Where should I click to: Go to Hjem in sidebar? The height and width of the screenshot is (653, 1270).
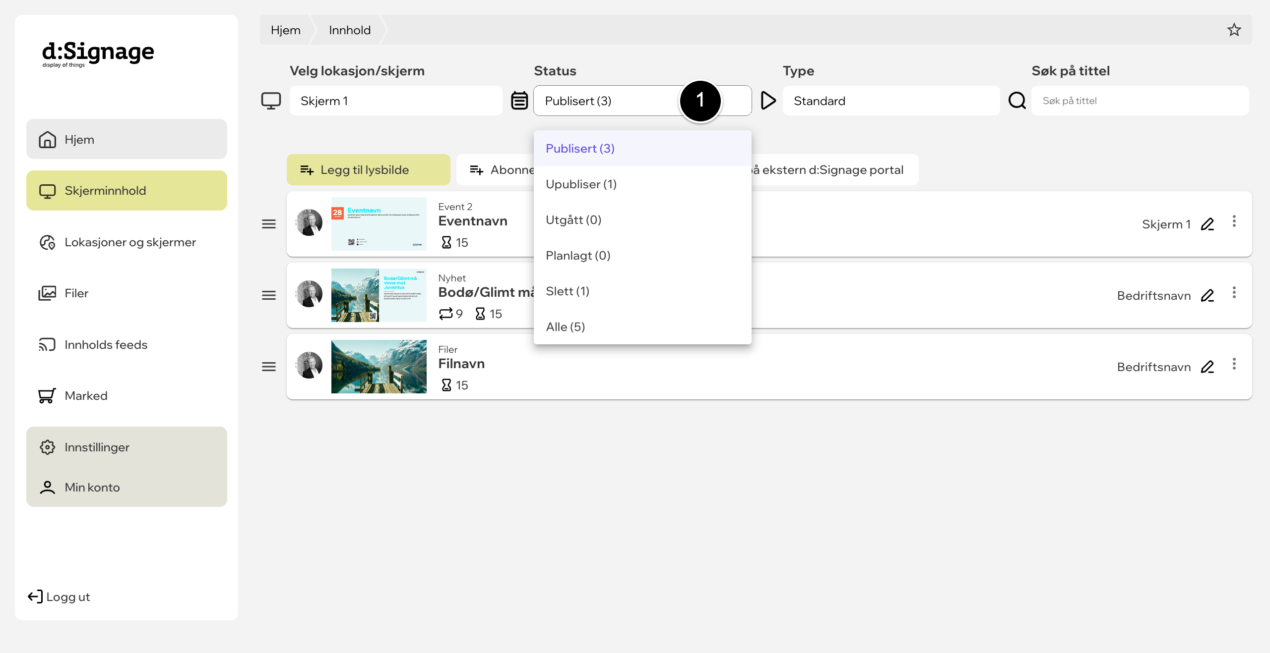[x=127, y=139]
